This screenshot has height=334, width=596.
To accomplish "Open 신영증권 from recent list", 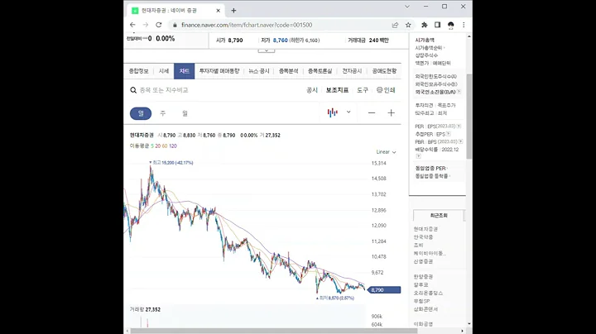I will 424,261.
